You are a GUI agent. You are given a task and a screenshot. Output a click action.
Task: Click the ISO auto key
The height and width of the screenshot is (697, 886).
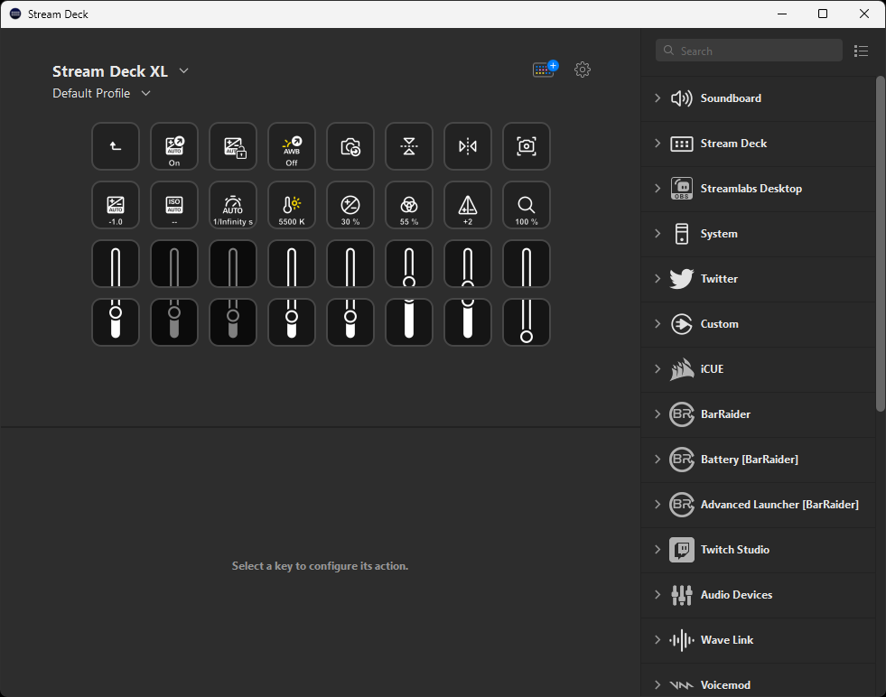pos(174,205)
